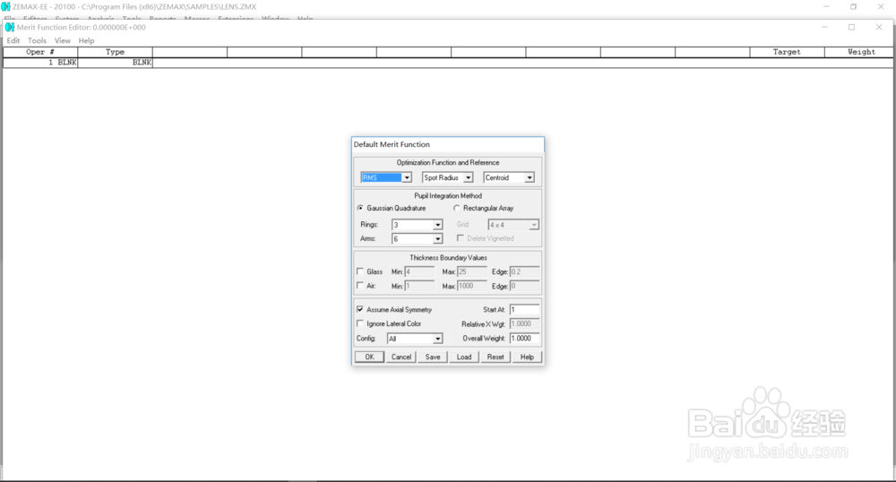Click the Type column header
This screenshot has height=482, width=896.
(115, 52)
